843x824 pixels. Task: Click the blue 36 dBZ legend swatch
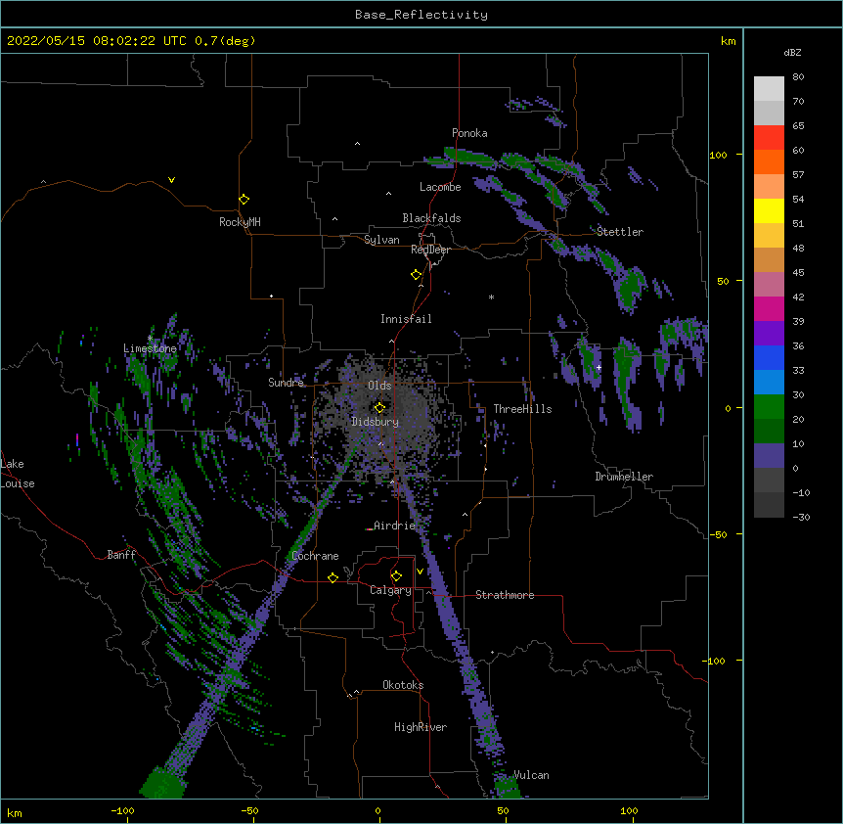[769, 357]
